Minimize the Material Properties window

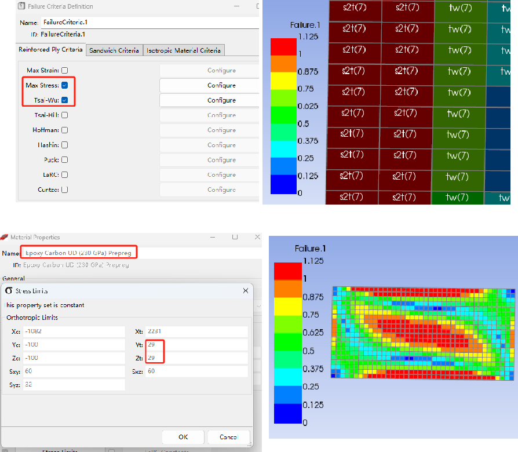[213, 237]
